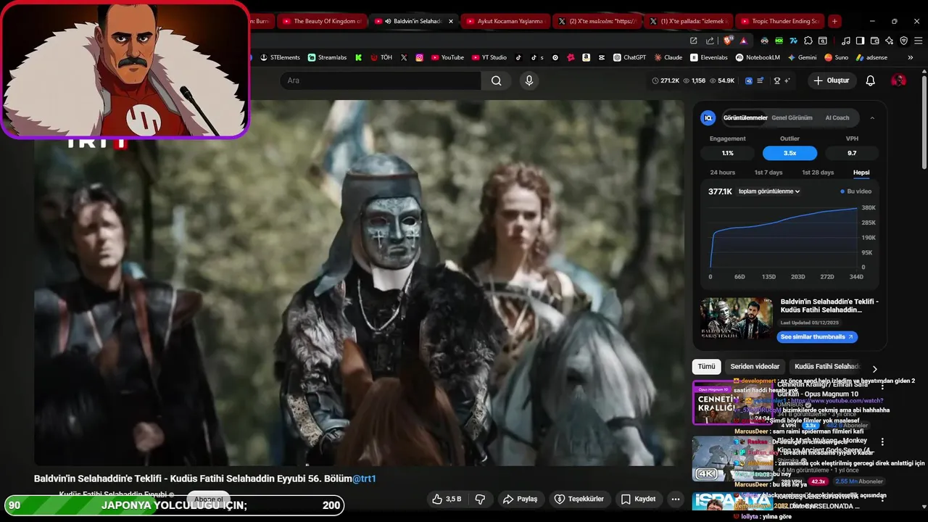928x522 pixels.
Task: Click the 'Oluştur' create button
Action: point(831,80)
